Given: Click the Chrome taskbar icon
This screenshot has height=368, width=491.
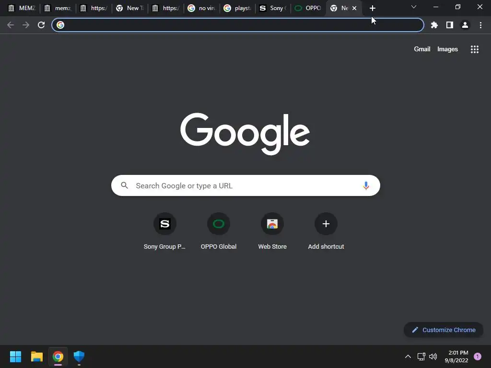Looking at the screenshot, I should point(58,356).
